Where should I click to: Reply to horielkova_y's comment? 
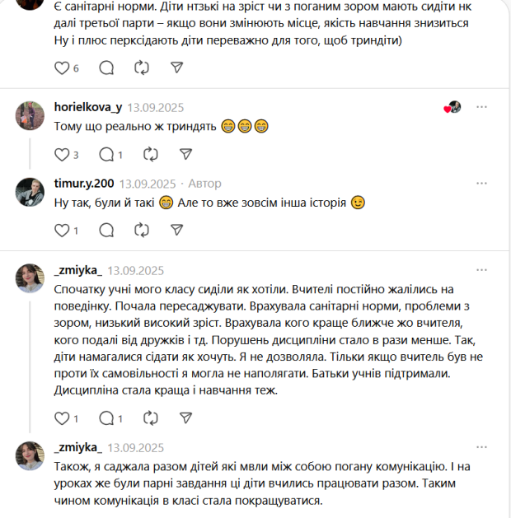(106, 154)
